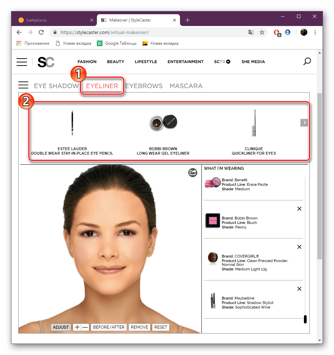Open the SHE MEDIA link
334x355 pixels.
click(x=253, y=62)
